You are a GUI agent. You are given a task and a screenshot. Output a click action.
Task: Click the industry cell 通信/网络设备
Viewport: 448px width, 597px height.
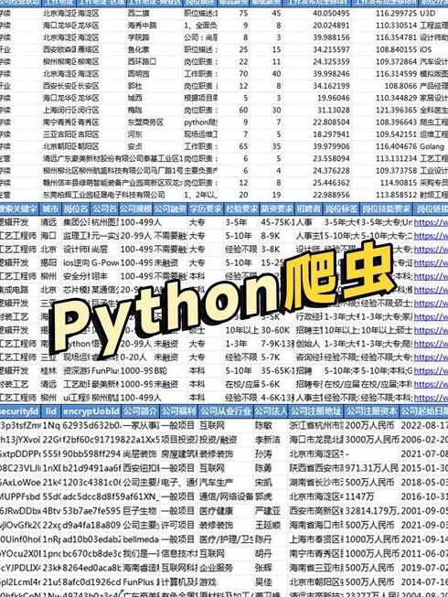226,496
